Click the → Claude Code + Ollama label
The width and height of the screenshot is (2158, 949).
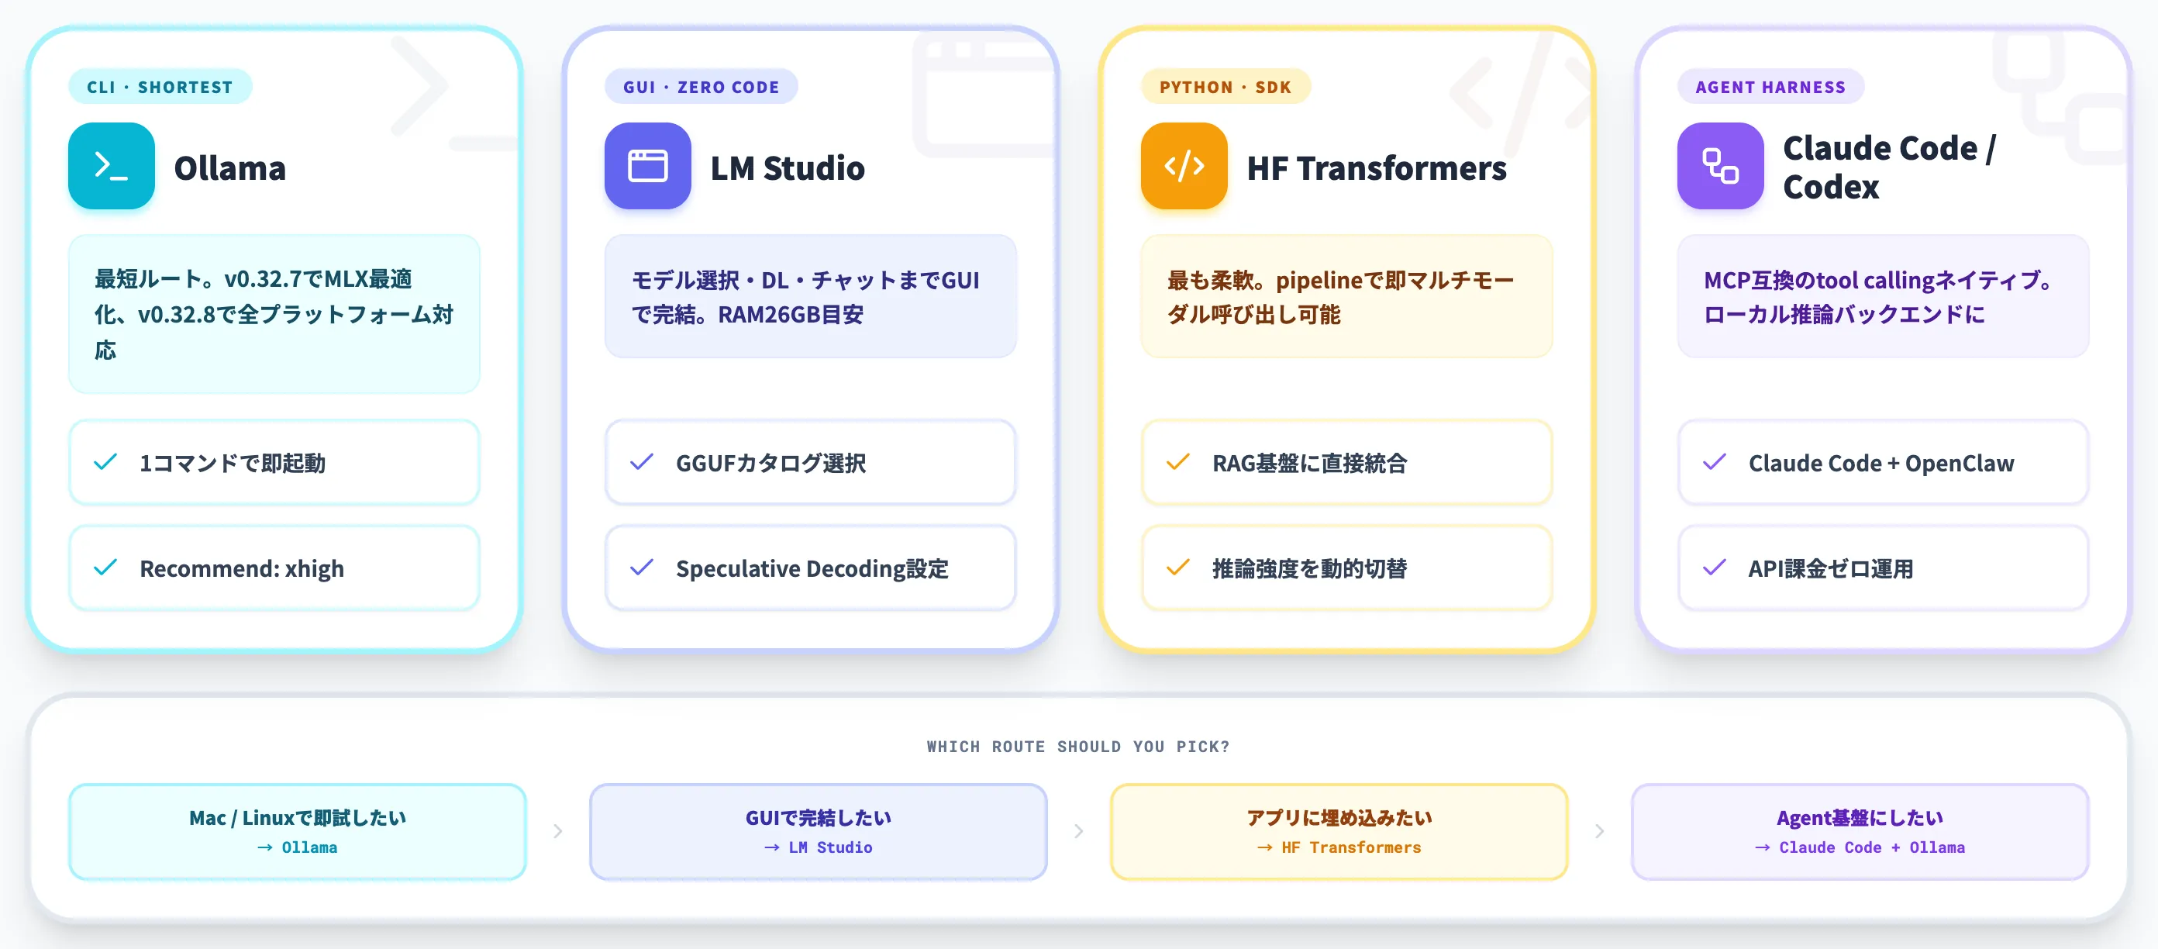point(1860,847)
